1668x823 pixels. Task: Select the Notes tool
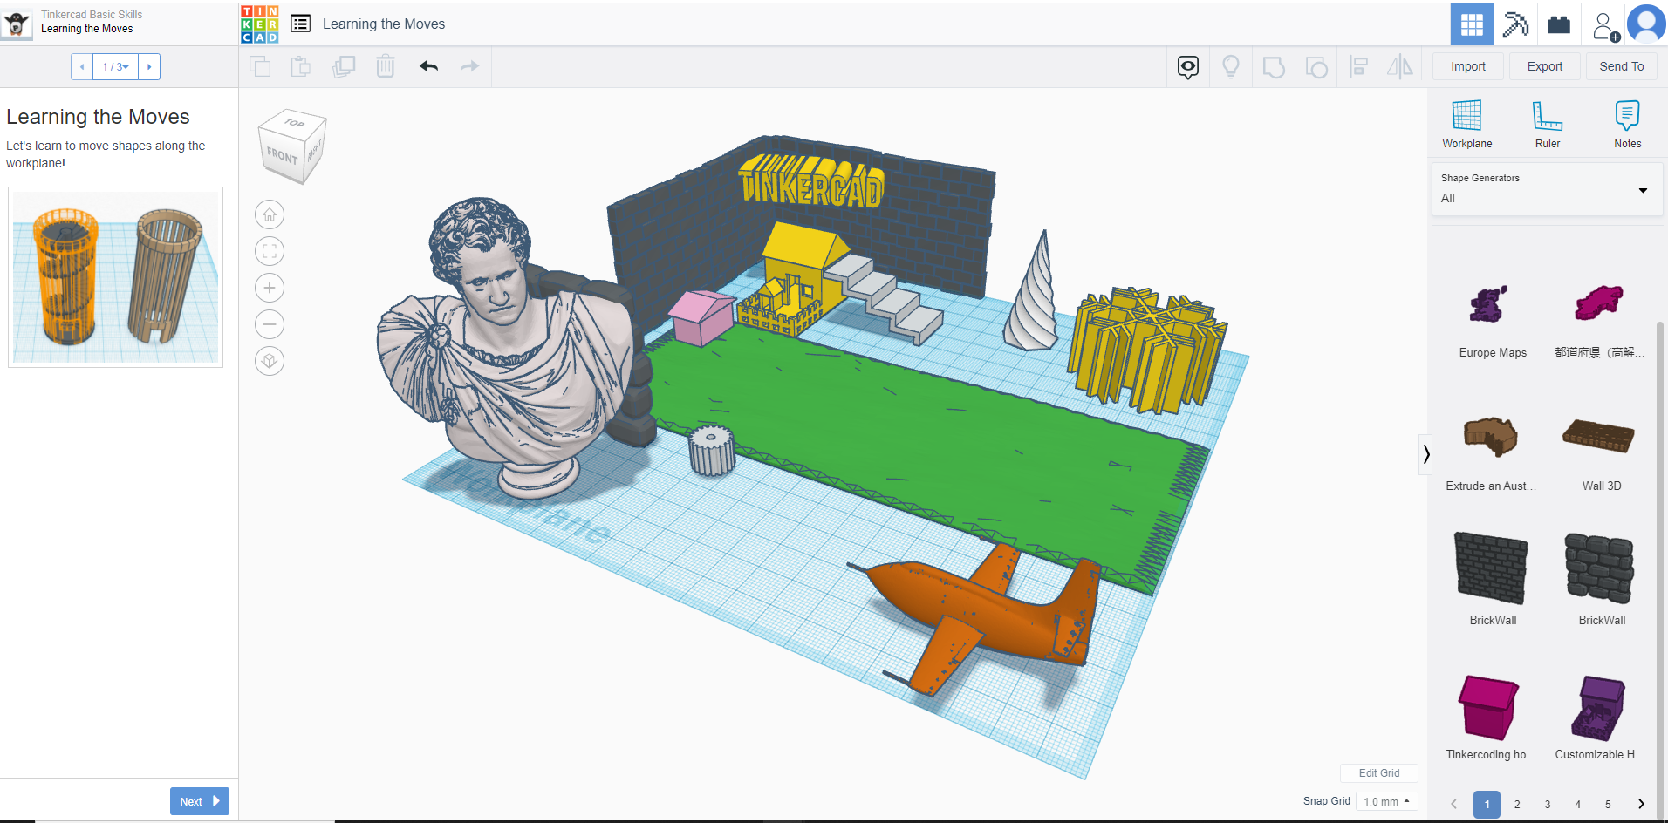click(x=1627, y=124)
